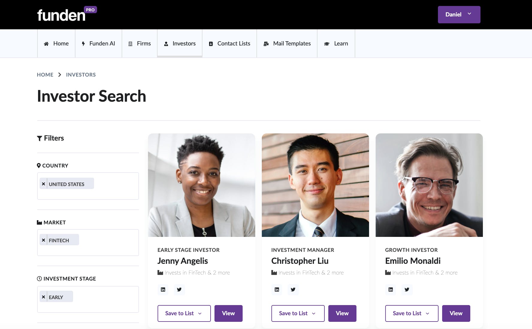The width and height of the screenshot is (532, 329).
Task: Open Jenny Angelis's LinkedIn profile icon
Action: (163, 290)
